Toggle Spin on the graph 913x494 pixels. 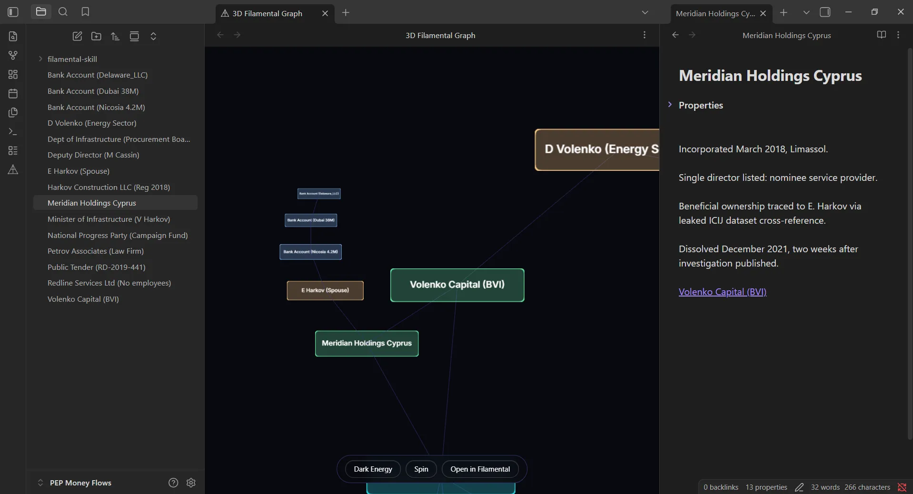[x=421, y=469]
